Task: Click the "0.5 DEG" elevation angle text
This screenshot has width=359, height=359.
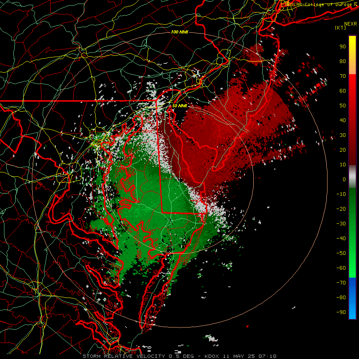Action: tap(181, 356)
